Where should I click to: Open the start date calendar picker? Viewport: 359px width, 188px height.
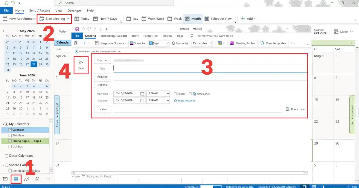142,93
